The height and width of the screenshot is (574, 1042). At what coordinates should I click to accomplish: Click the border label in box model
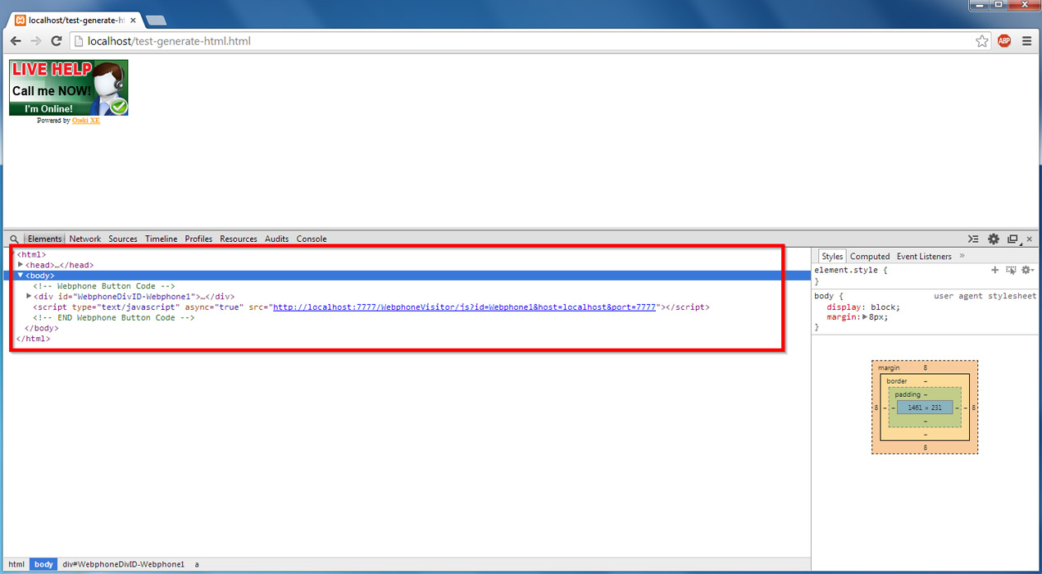point(897,381)
